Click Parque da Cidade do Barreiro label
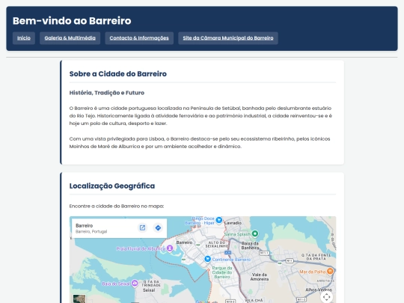 pos(222,272)
